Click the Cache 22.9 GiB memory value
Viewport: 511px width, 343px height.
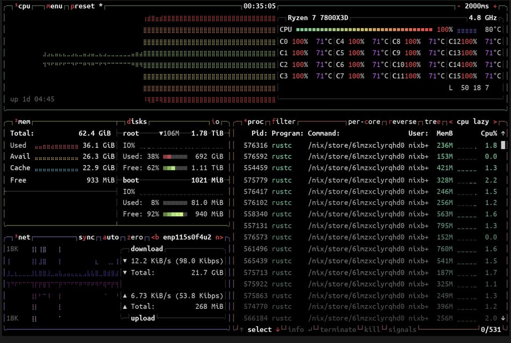[x=99, y=168]
